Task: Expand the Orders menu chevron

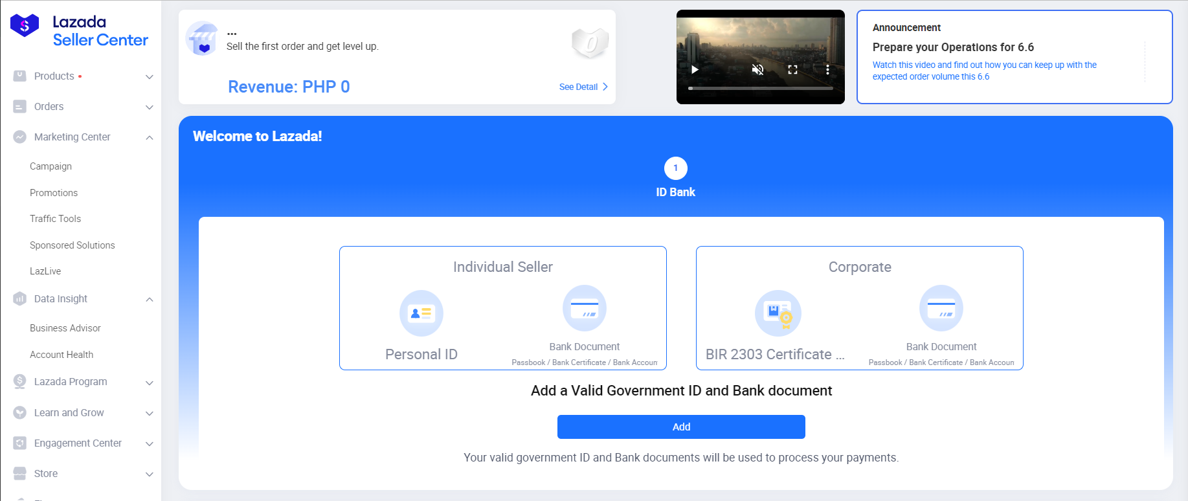Action: tap(150, 107)
